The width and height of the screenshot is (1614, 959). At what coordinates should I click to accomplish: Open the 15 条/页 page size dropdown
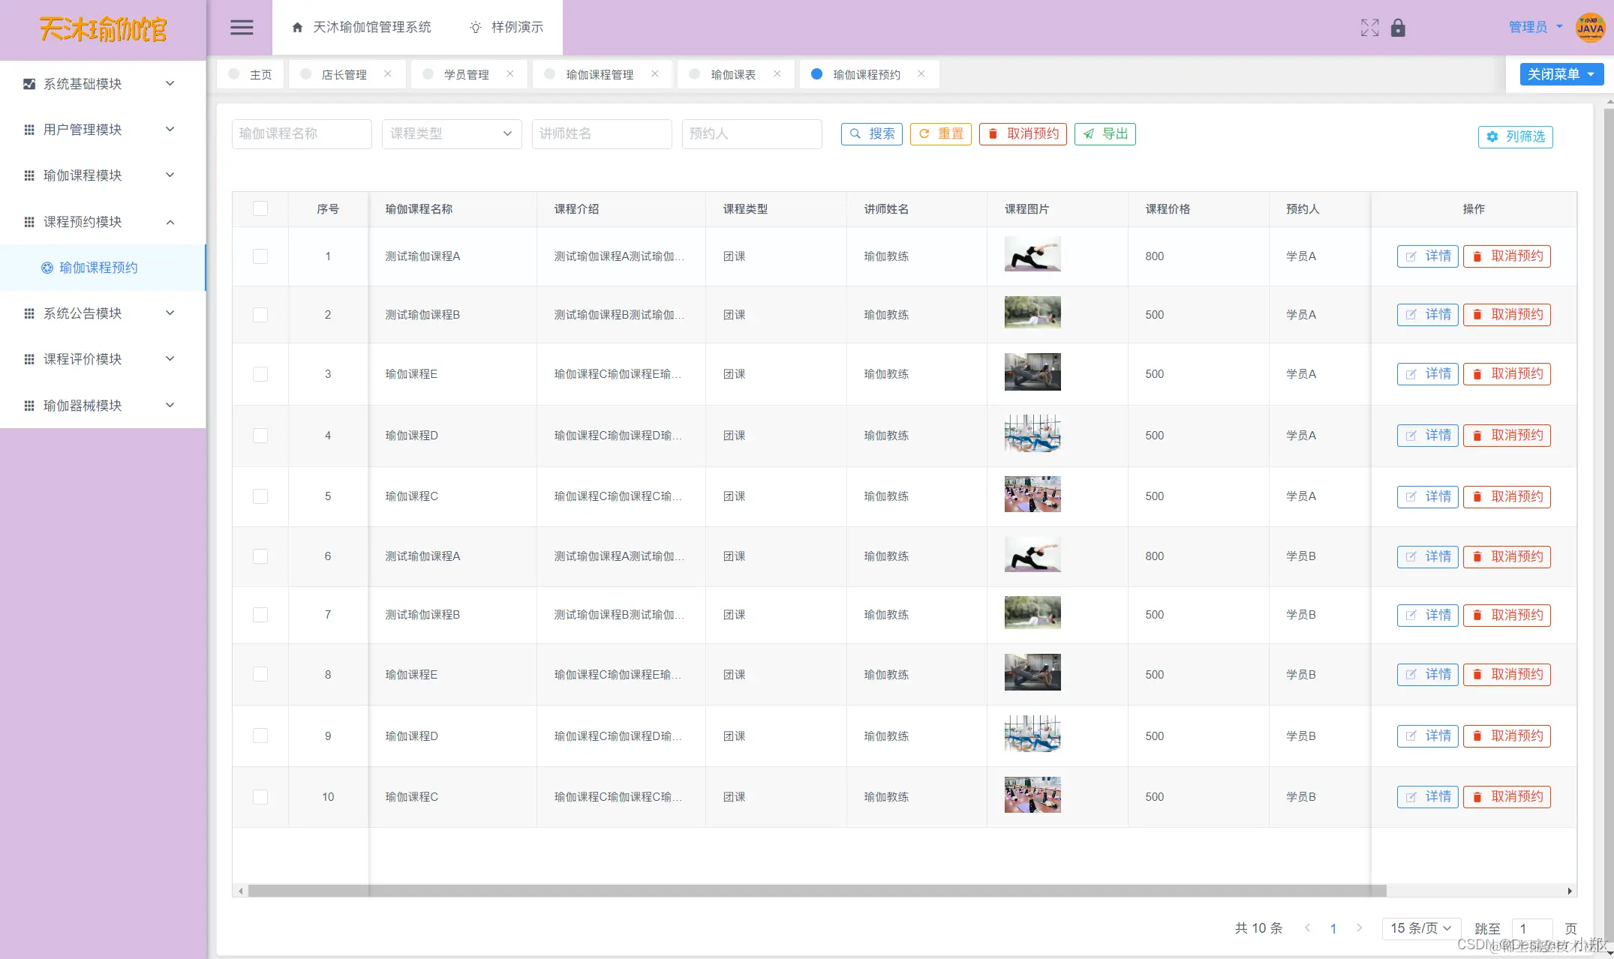tap(1420, 928)
